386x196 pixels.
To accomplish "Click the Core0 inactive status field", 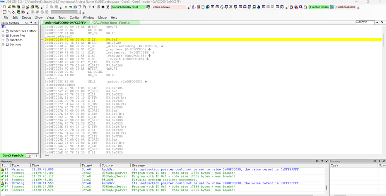I will 169,7.
